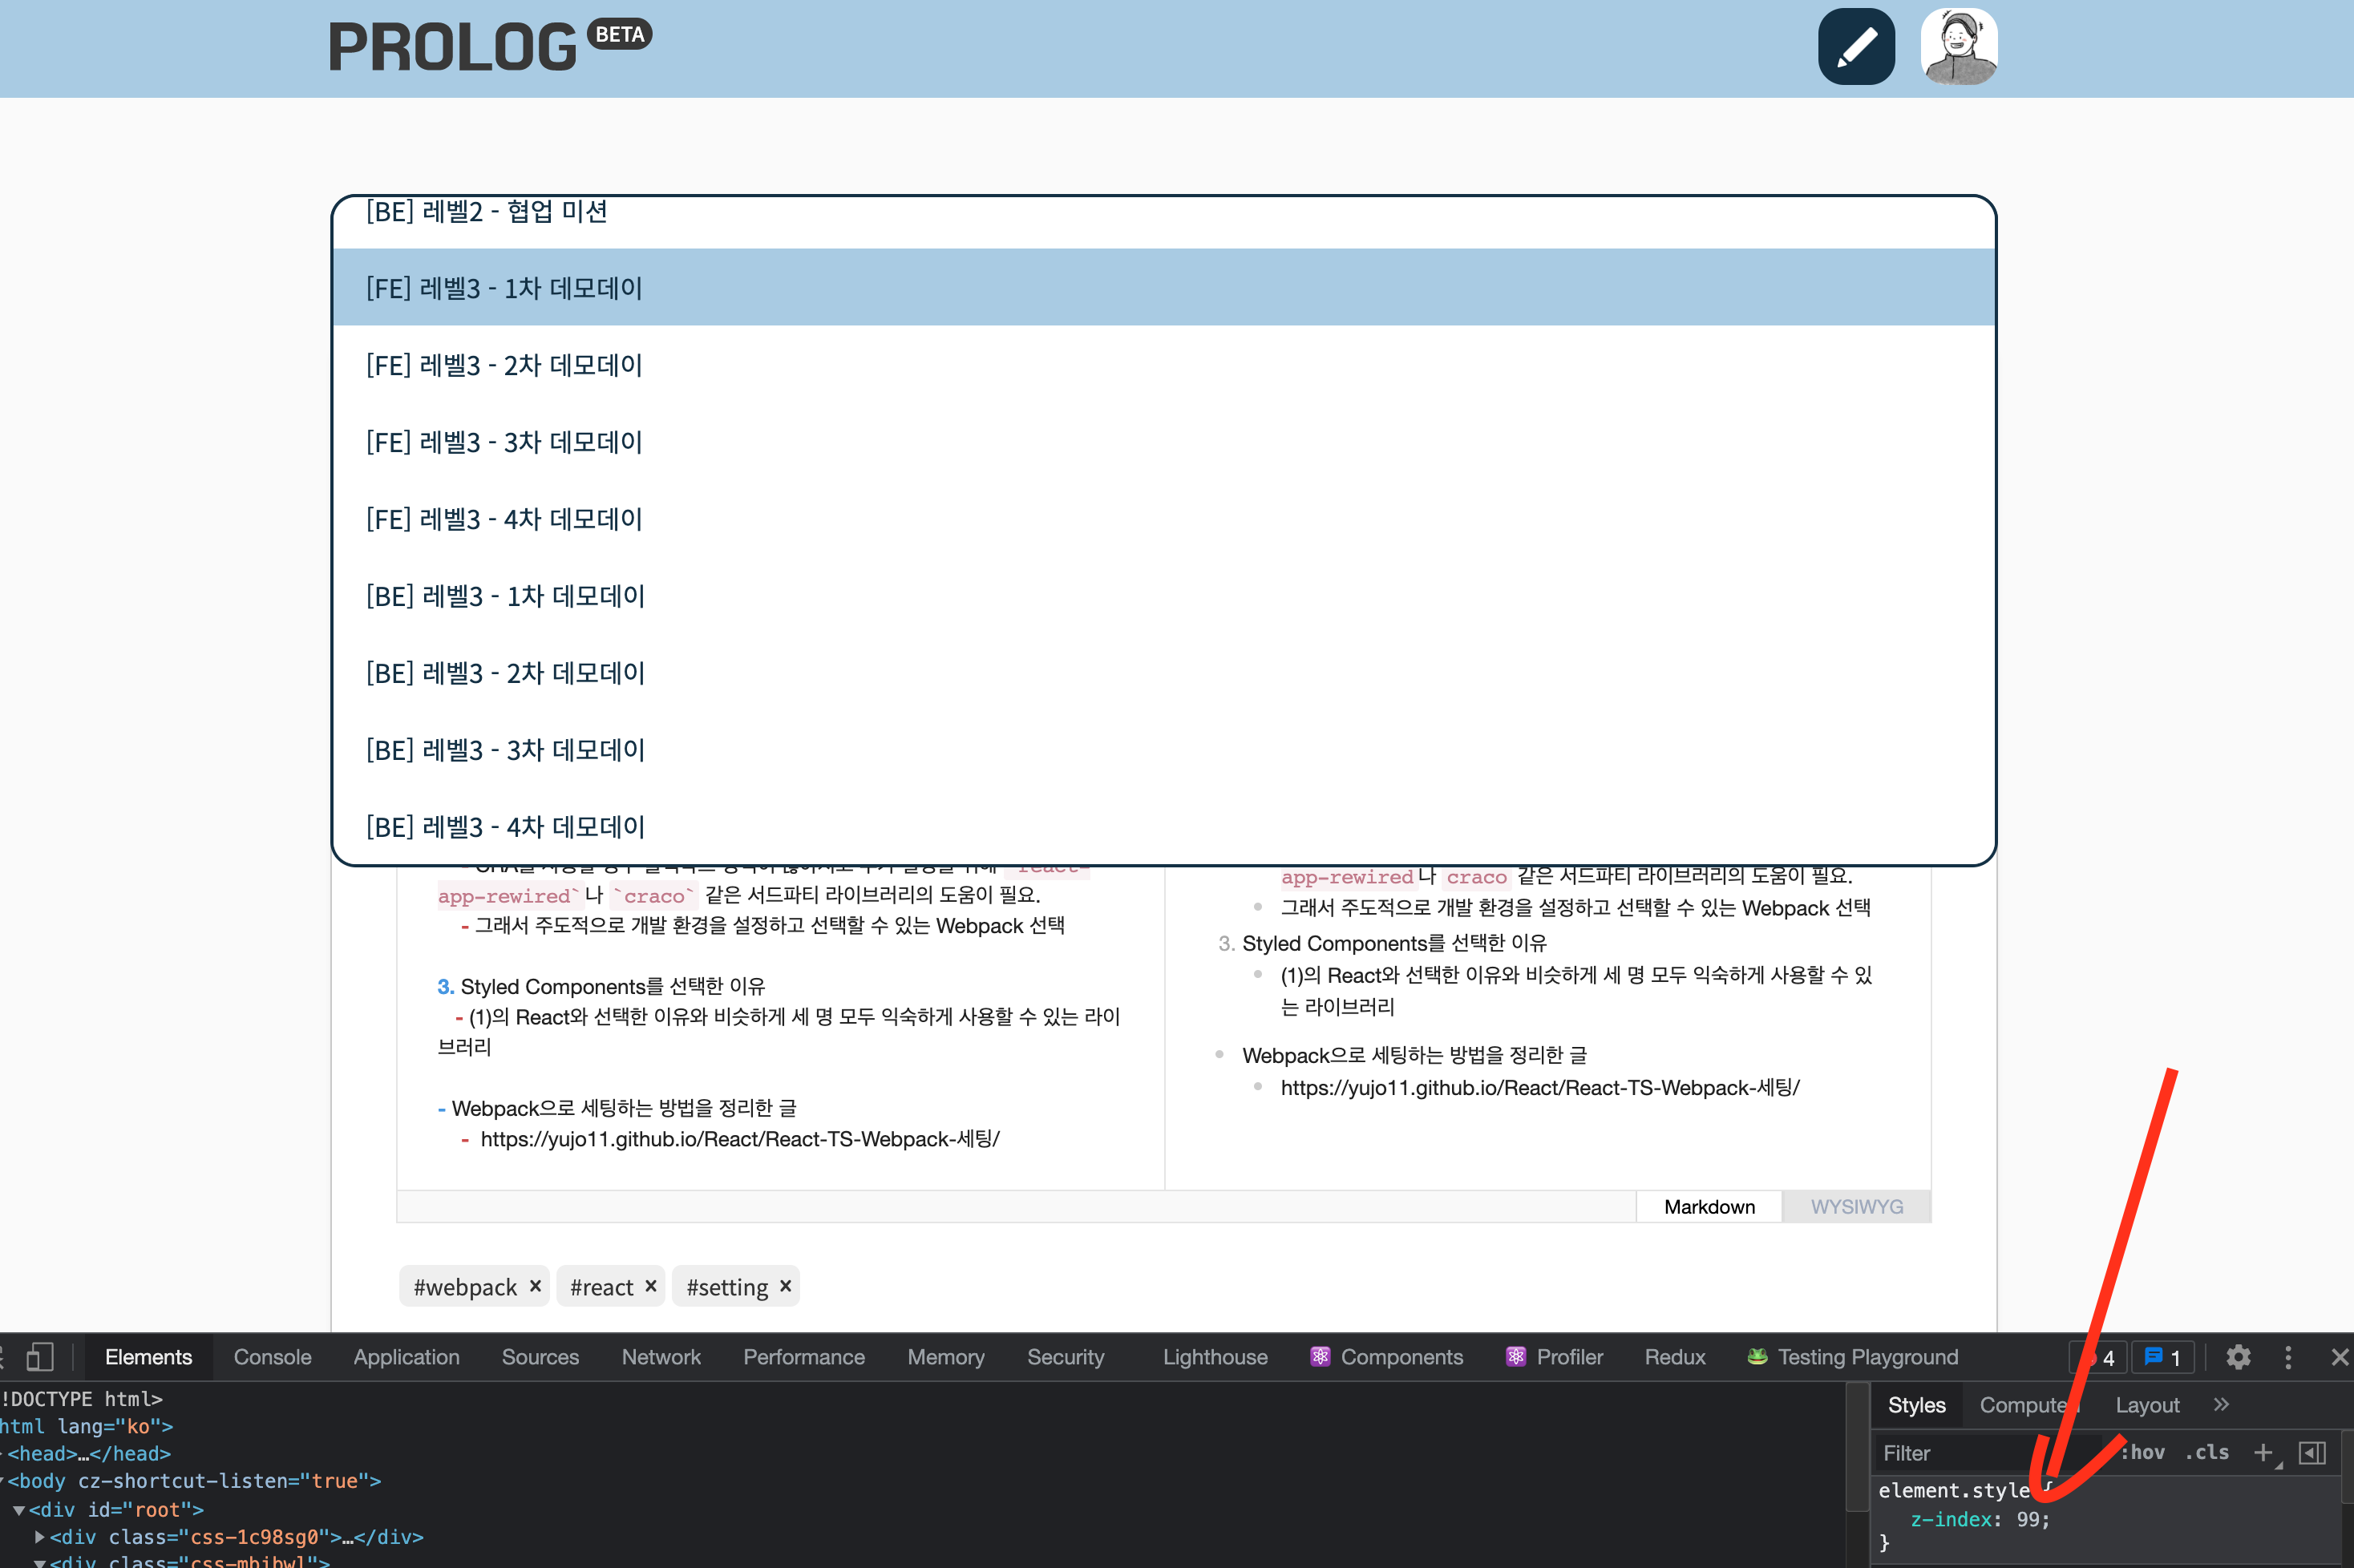This screenshot has height=1568, width=2354.
Task: Open DevTools three-dot customize menu
Action: (x=2288, y=1357)
